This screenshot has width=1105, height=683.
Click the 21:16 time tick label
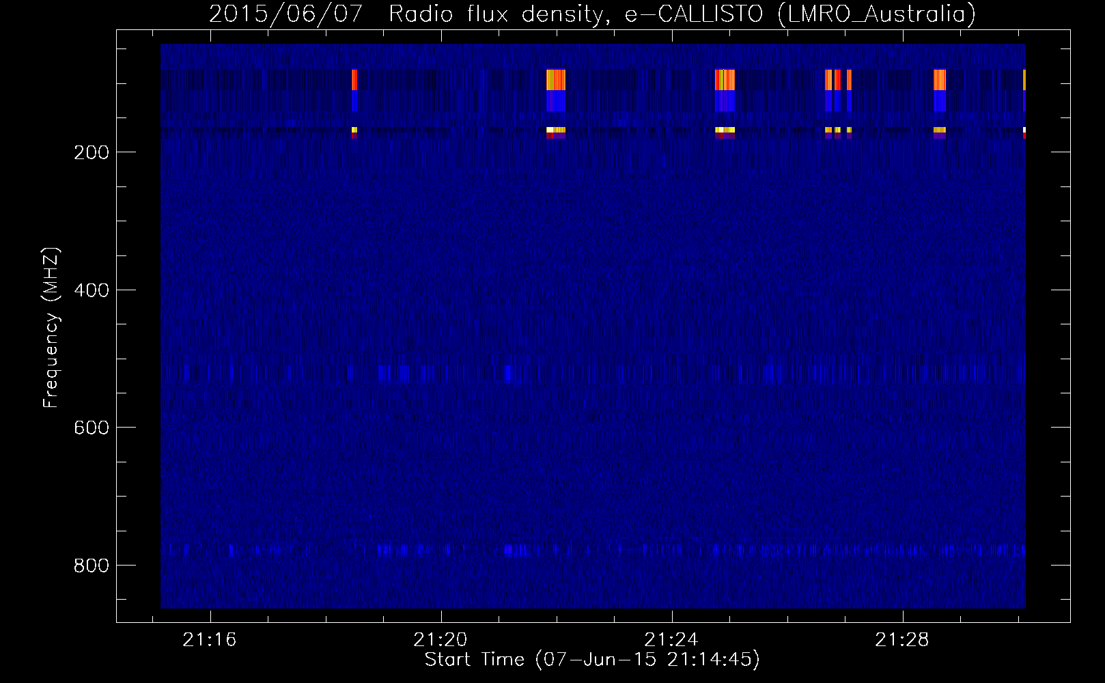pyautogui.click(x=210, y=640)
